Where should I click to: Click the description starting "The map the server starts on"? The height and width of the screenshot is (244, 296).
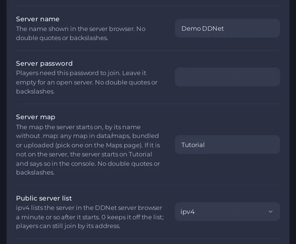point(88,150)
